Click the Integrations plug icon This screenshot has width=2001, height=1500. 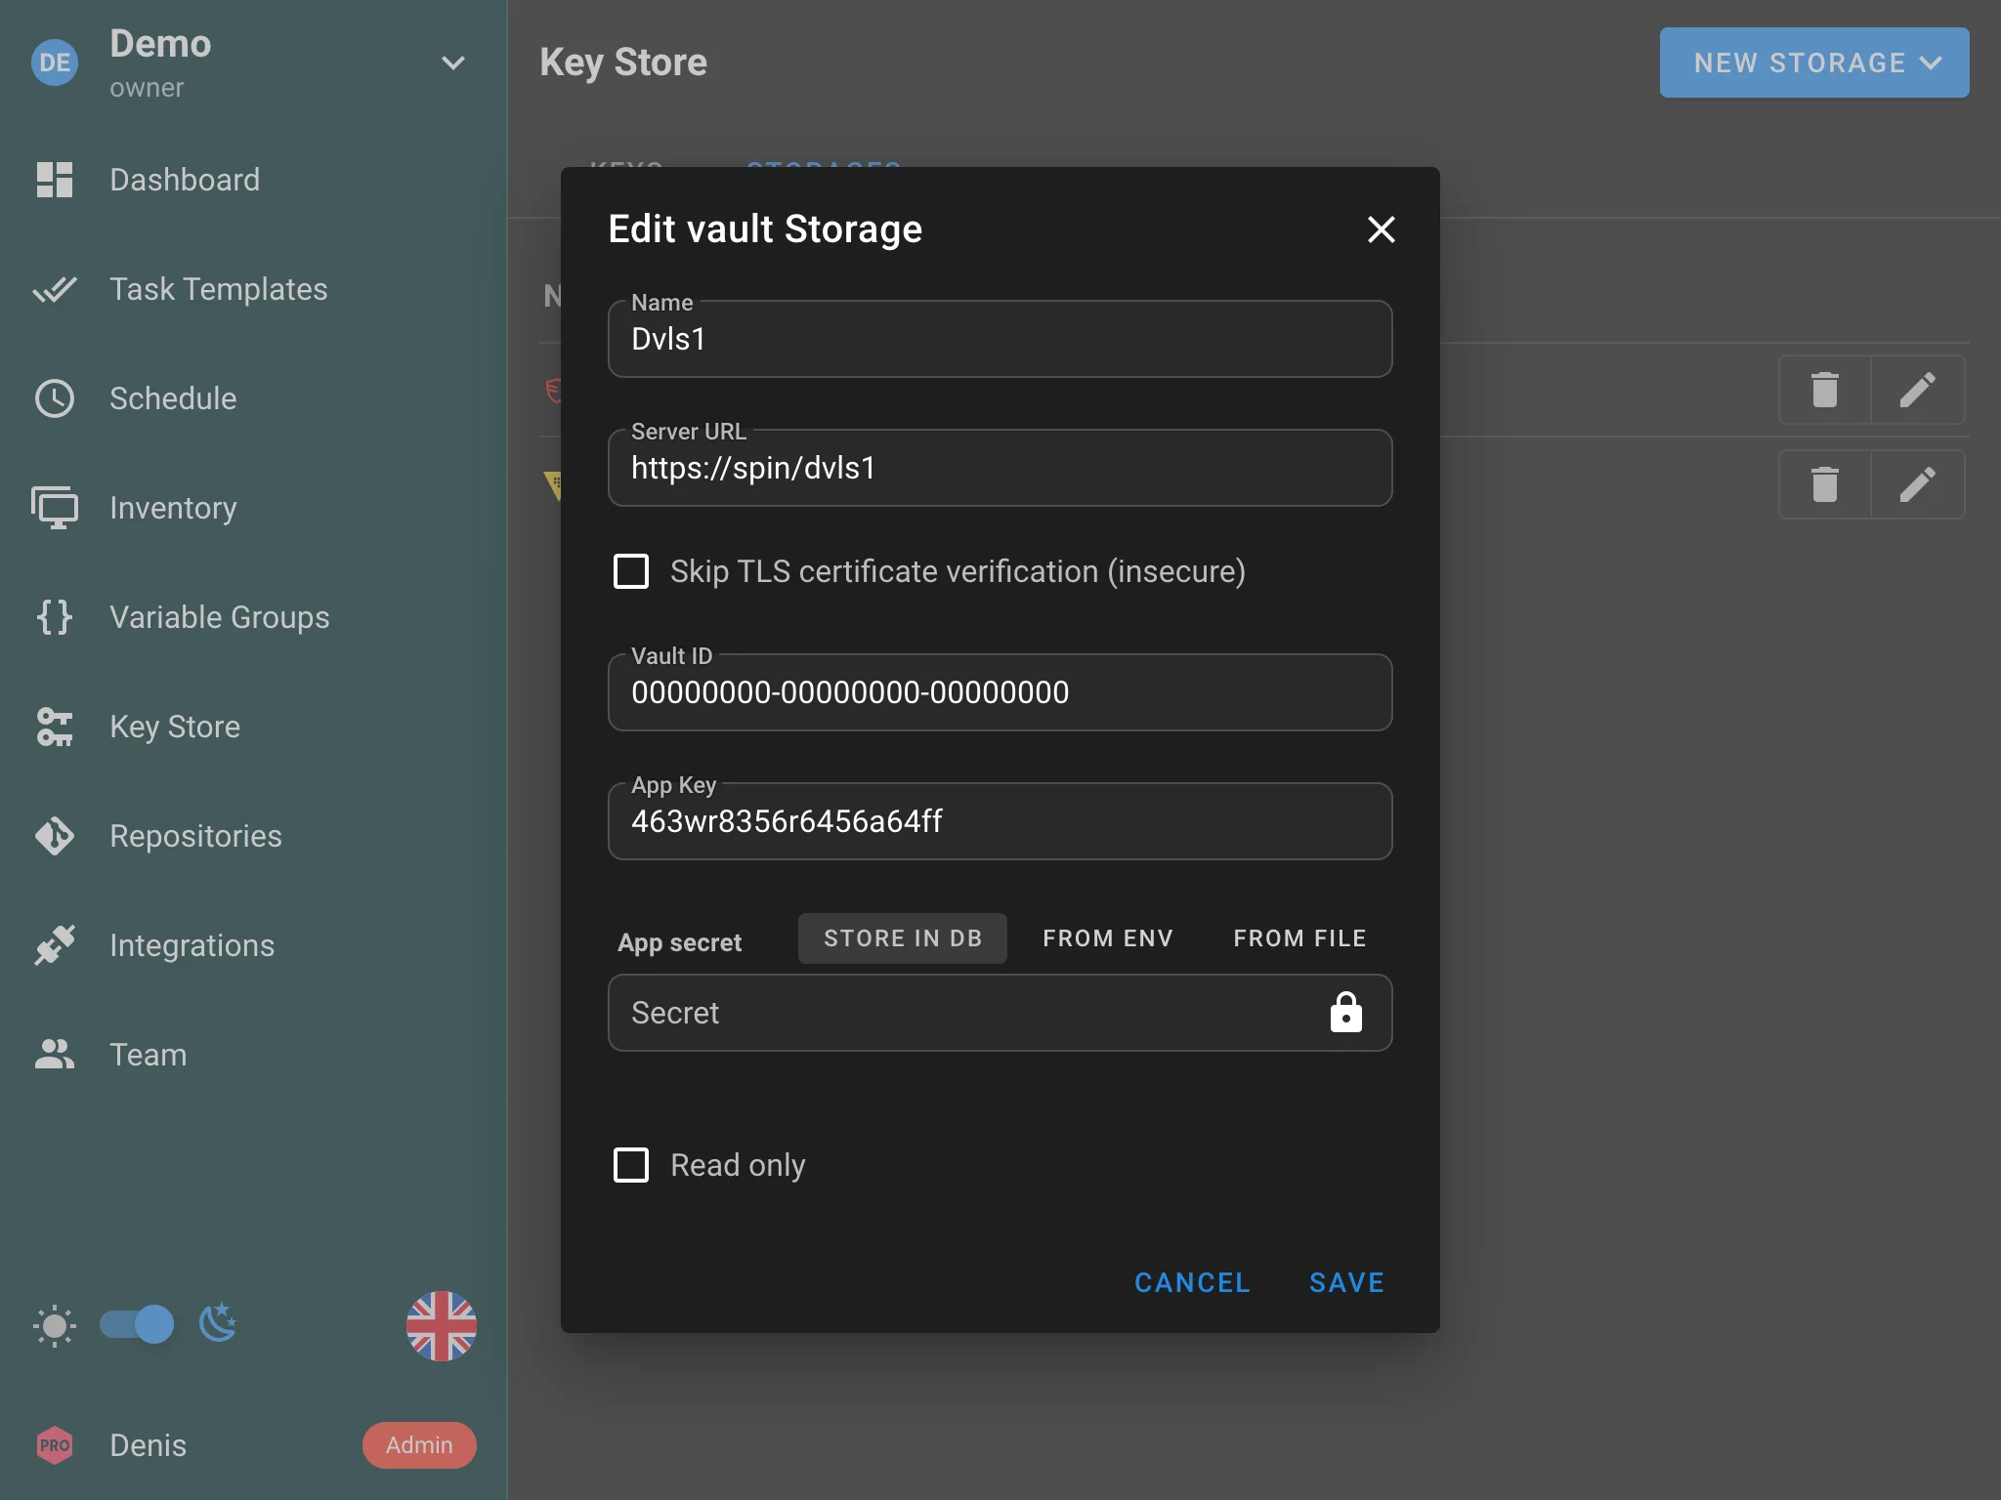pyautogui.click(x=55, y=945)
